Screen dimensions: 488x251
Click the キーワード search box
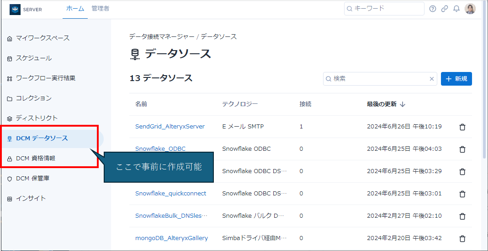[384, 9]
